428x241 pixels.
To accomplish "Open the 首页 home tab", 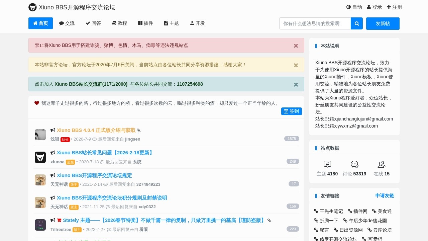I will pyautogui.click(x=40, y=23).
